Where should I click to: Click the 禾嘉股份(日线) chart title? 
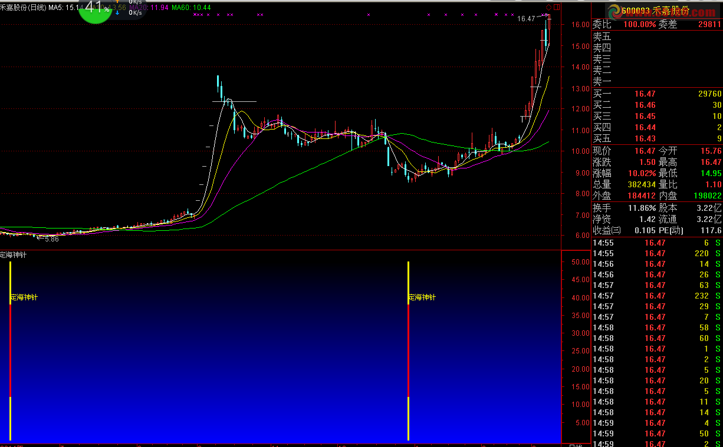pyautogui.click(x=23, y=8)
